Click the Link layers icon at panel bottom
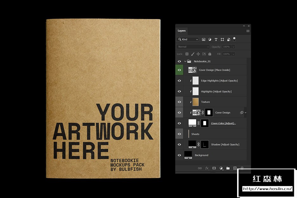This screenshot has height=198, width=297. point(200,168)
